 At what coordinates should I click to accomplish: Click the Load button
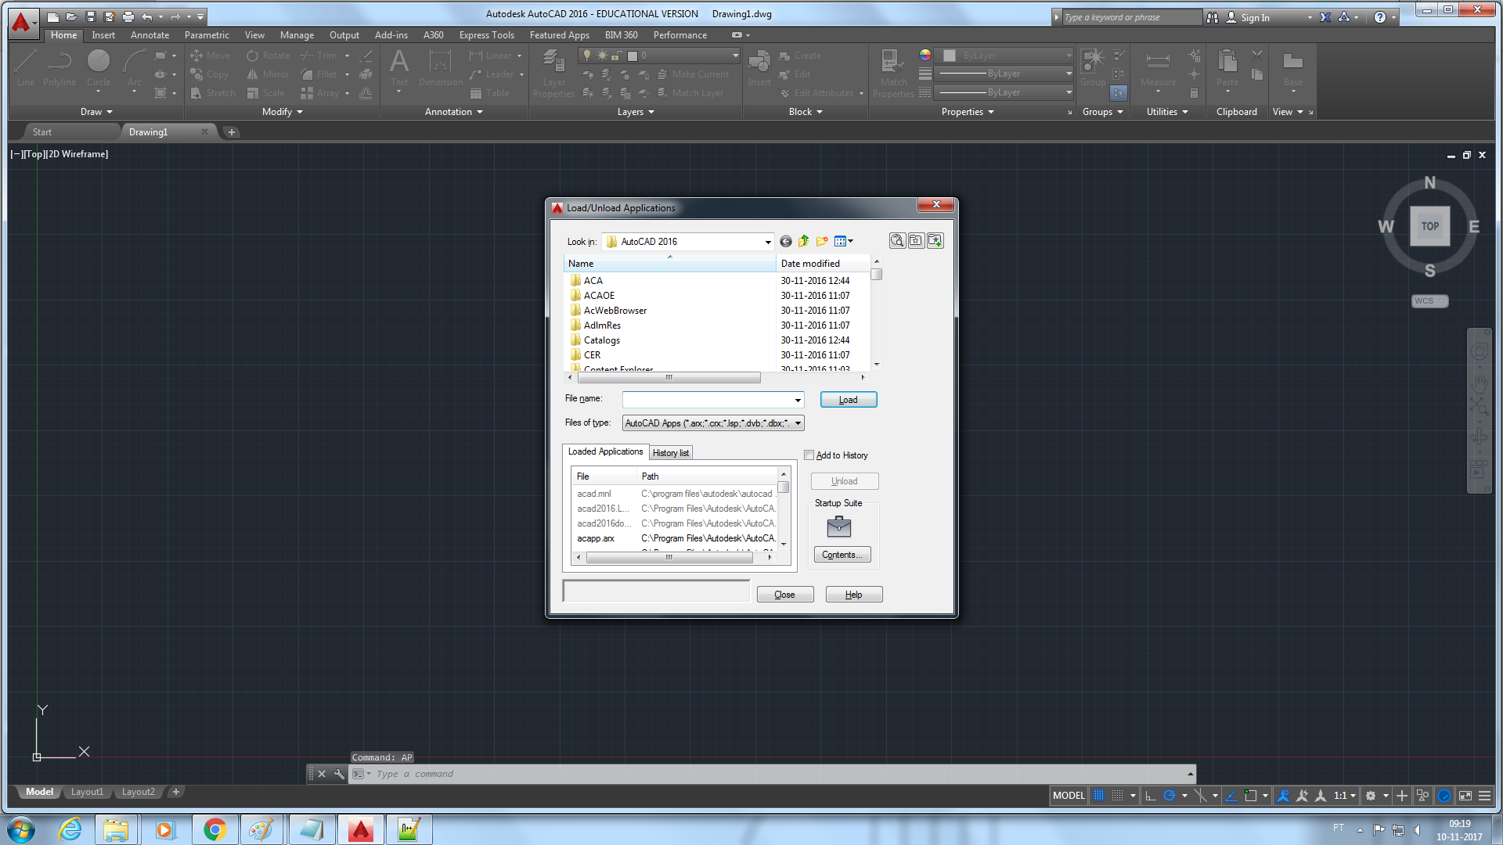848,400
